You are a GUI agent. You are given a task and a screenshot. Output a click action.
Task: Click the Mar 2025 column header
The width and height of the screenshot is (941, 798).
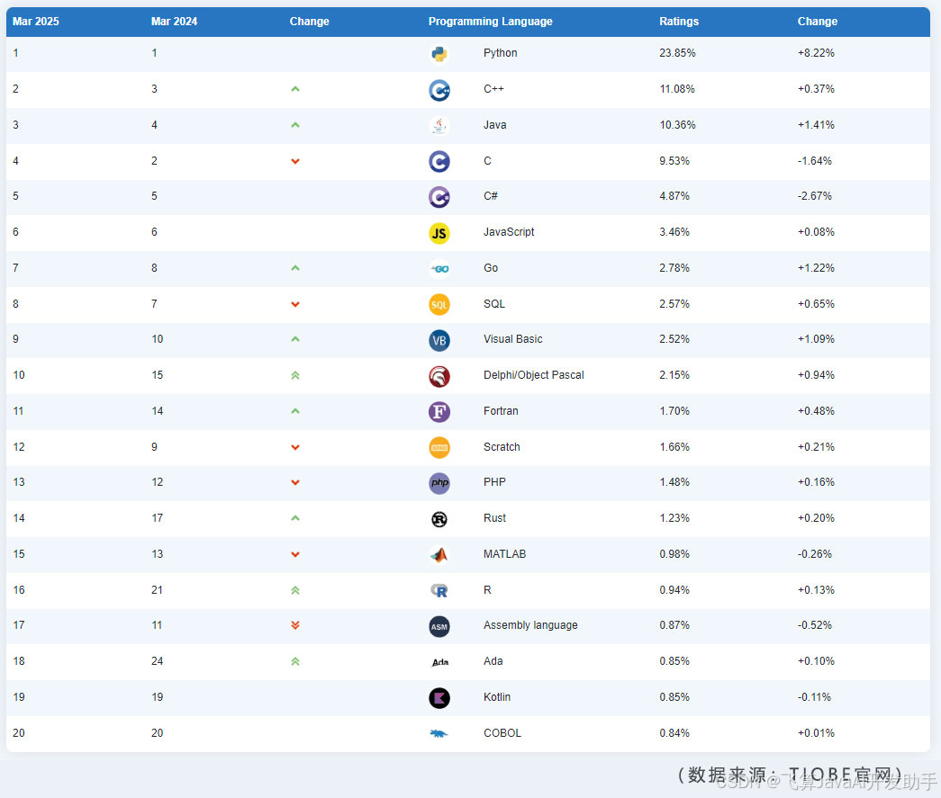coord(35,21)
